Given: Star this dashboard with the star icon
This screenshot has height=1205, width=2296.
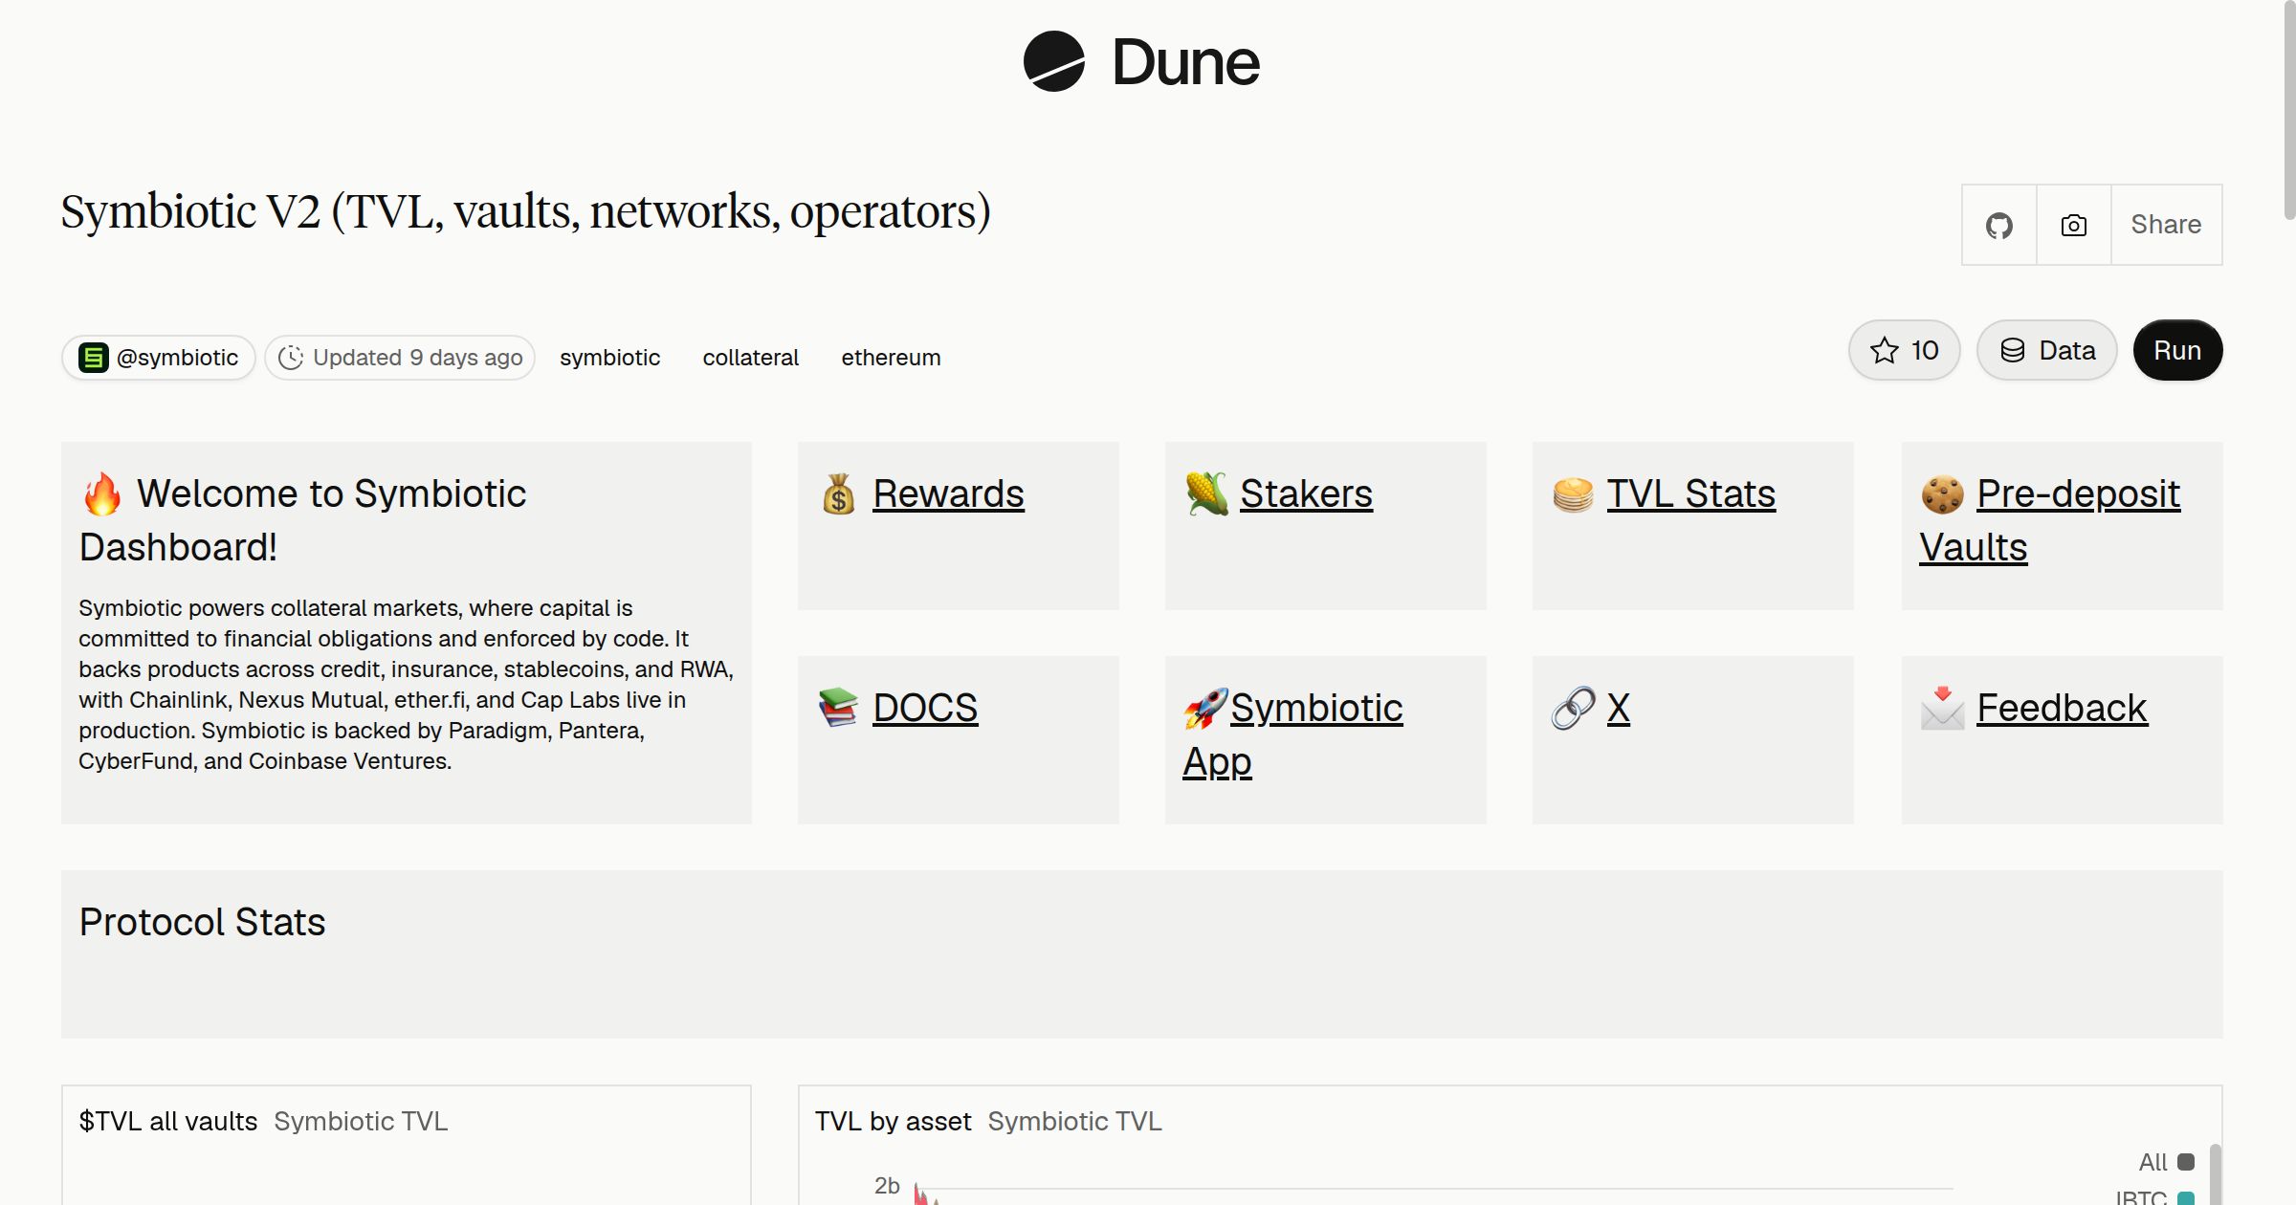Looking at the screenshot, I should [x=1884, y=350].
